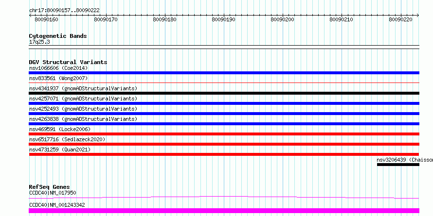
Task: Select the blue bar for nsv4252493
Action: [x=224, y=114]
